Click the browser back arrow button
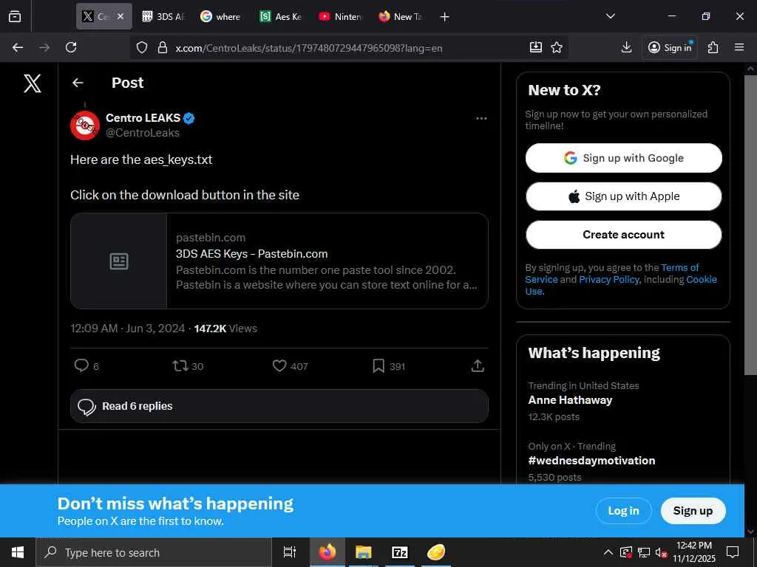Screen dimensions: 757x567 pyautogui.click(x=18, y=47)
